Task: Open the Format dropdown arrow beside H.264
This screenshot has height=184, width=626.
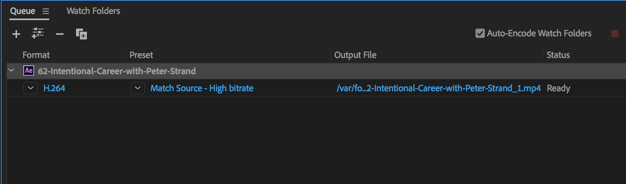Action: pyautogui.click(x=31, y=88)
